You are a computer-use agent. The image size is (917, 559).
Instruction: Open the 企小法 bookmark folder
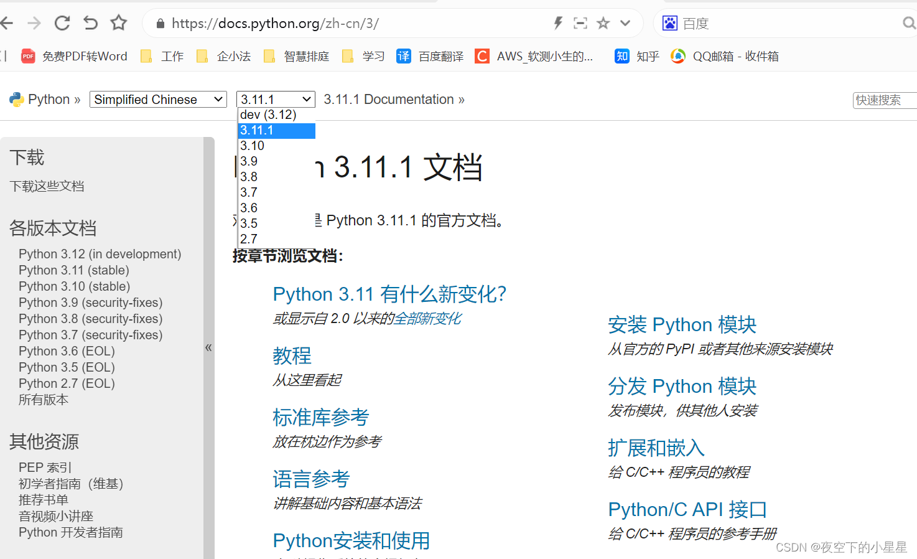pos(223,56)
